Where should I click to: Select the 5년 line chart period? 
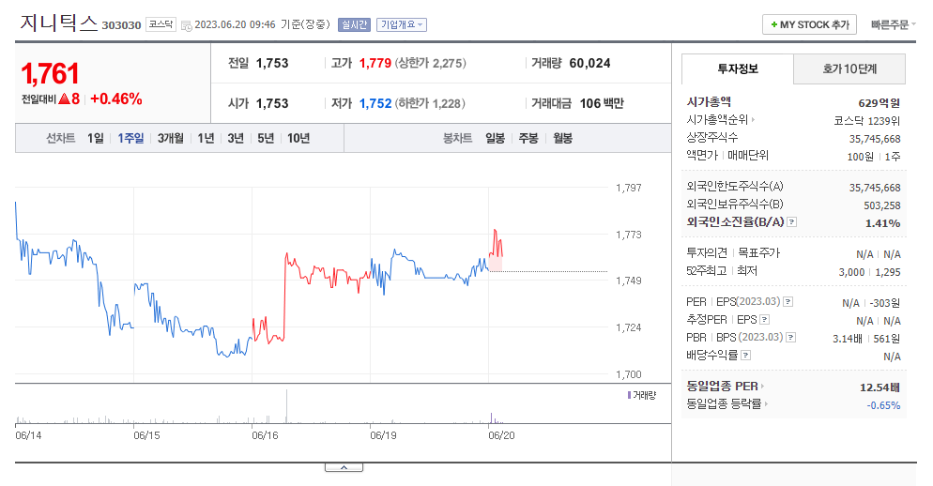pyautogui.click(x=266, y=138)
